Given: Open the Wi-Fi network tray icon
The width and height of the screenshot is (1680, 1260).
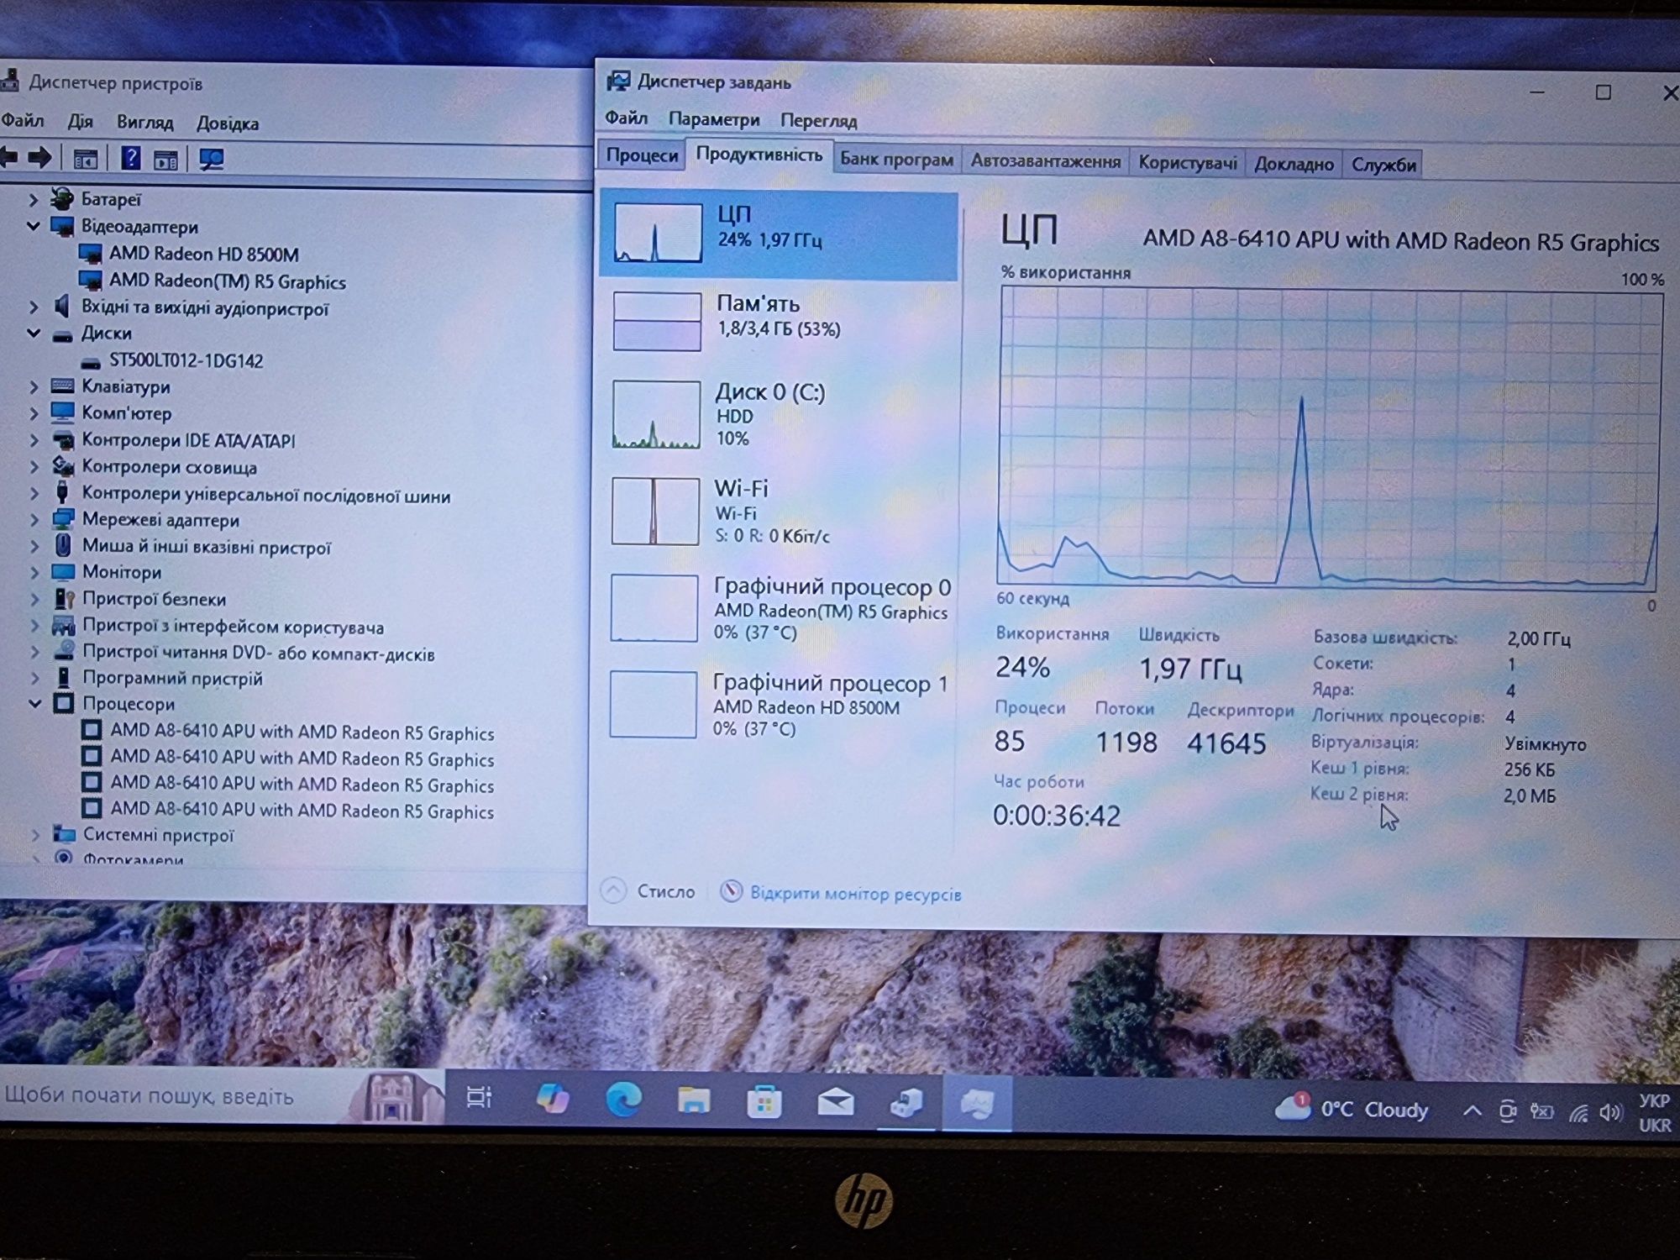Looking at the screenshot, I should [1578, 1113].
